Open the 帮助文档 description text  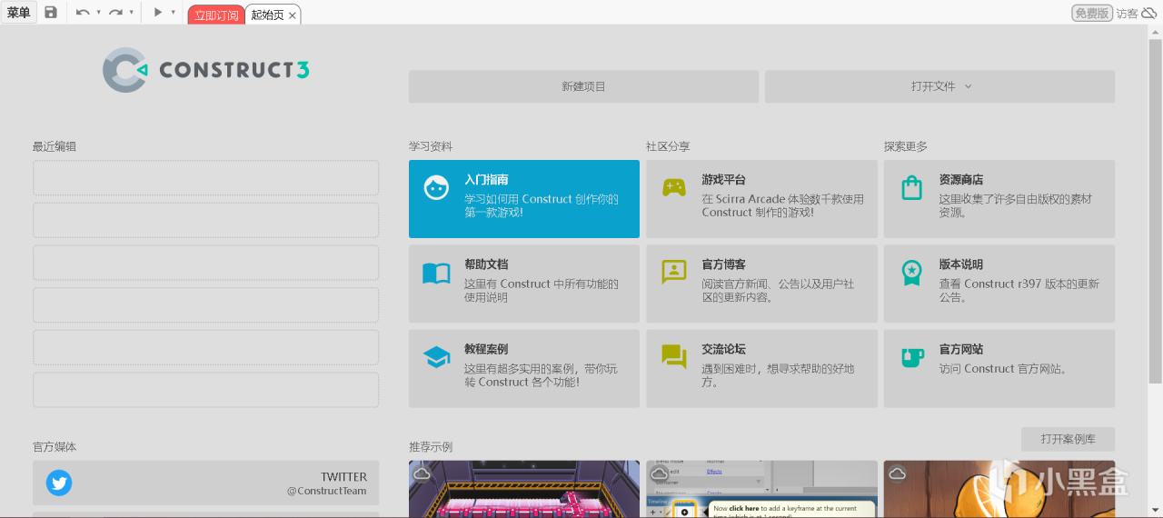pos(542,291)
